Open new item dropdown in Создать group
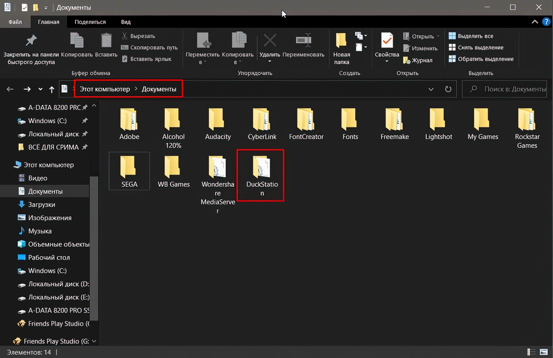553x358 pixels. tap(361, 36)
